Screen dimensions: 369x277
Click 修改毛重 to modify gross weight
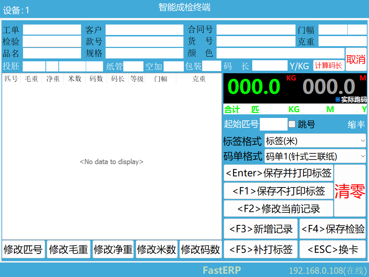click(68, 249)
